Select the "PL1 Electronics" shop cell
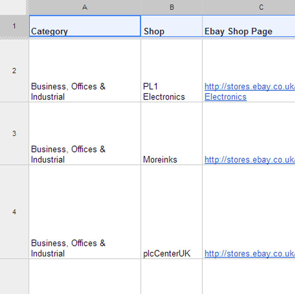This screenshot has height=294, width=295. click(x=172, y=71)
